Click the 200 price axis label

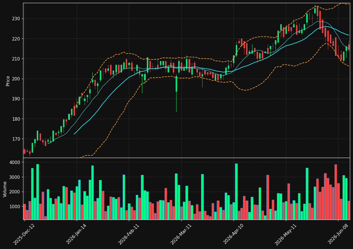[x=16, y=79]
